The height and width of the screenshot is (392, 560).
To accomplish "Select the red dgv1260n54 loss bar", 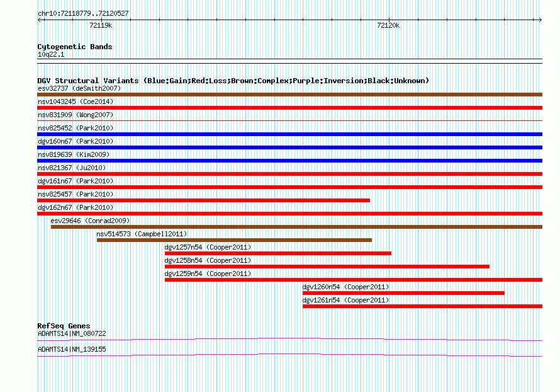I will 403,293.
